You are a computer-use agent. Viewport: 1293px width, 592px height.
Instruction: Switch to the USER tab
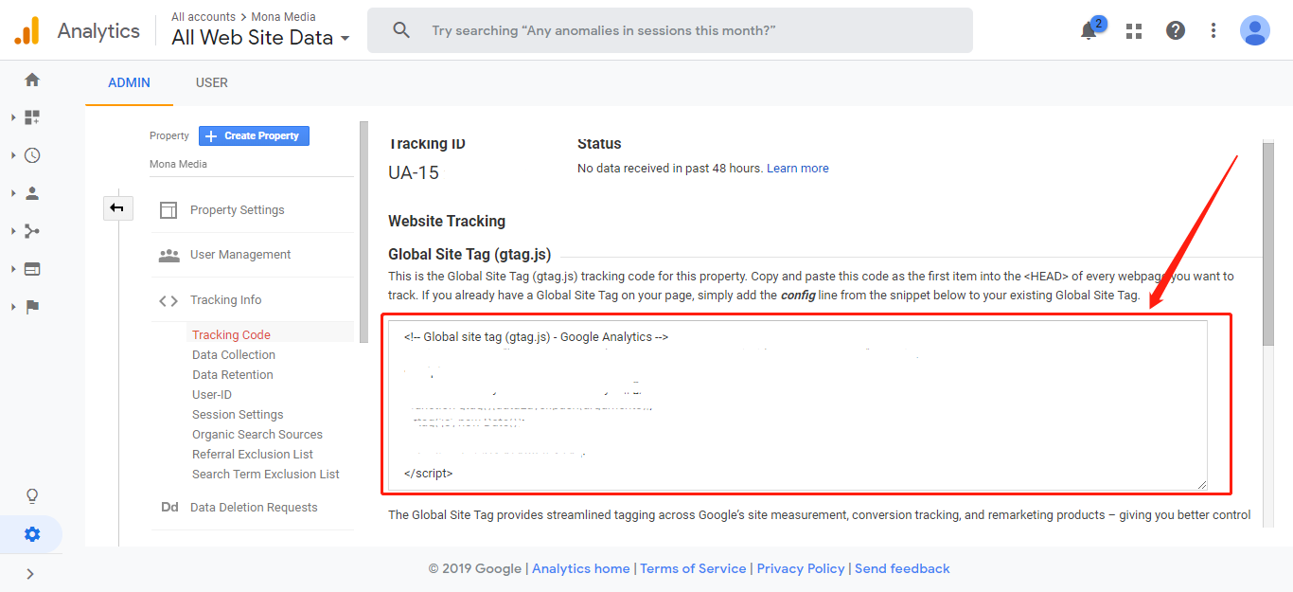point(211,82)
